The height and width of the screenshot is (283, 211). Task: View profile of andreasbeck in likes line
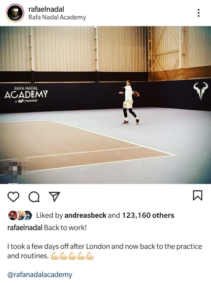coord(85,215)
